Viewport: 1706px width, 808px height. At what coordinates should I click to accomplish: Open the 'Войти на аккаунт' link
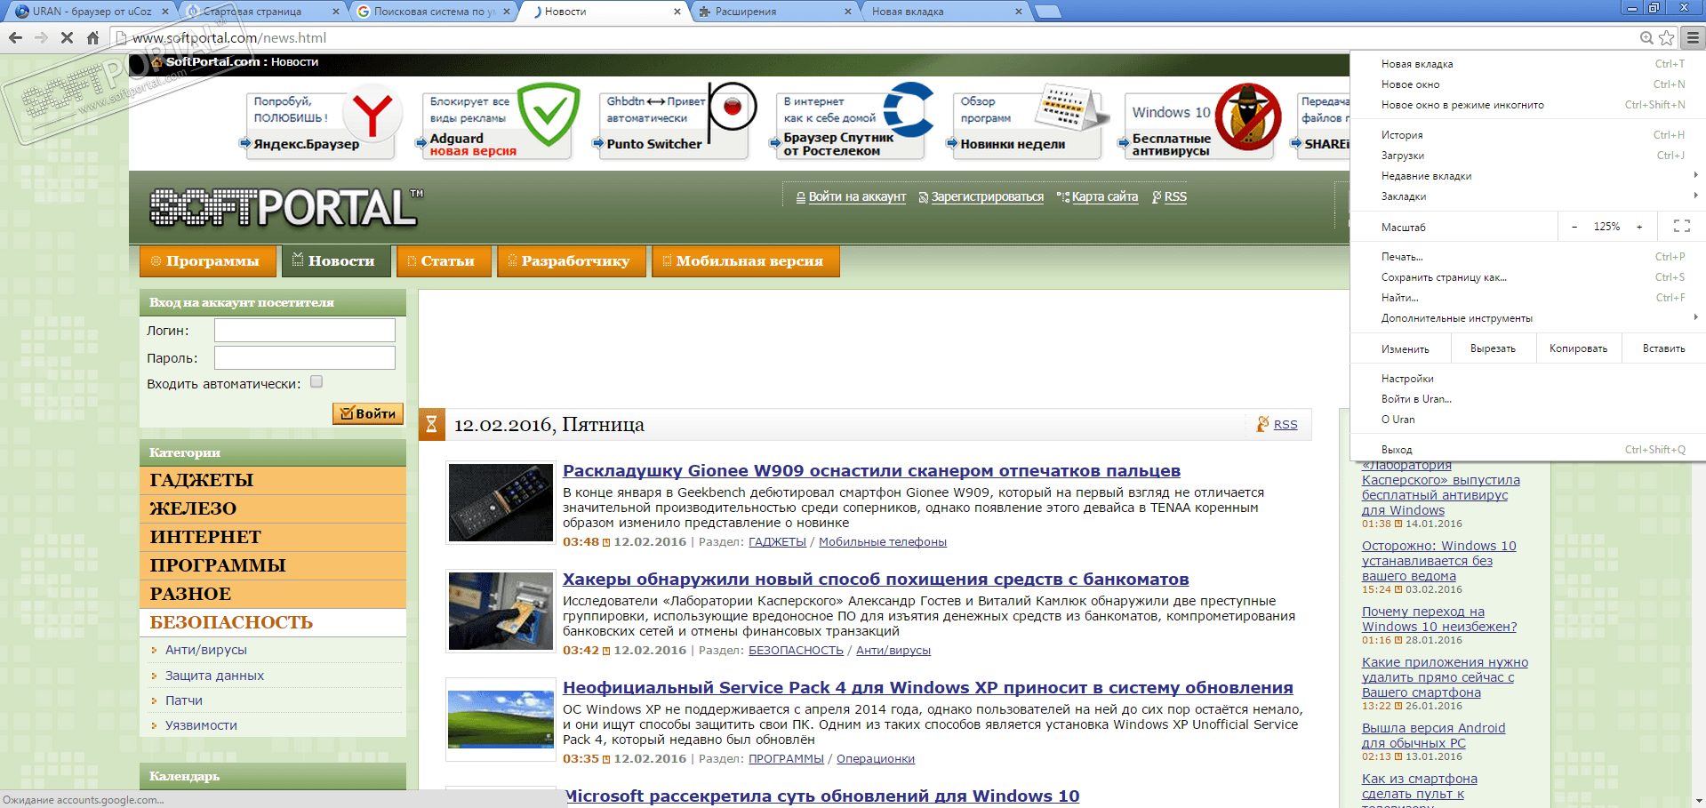coord(857,196)
